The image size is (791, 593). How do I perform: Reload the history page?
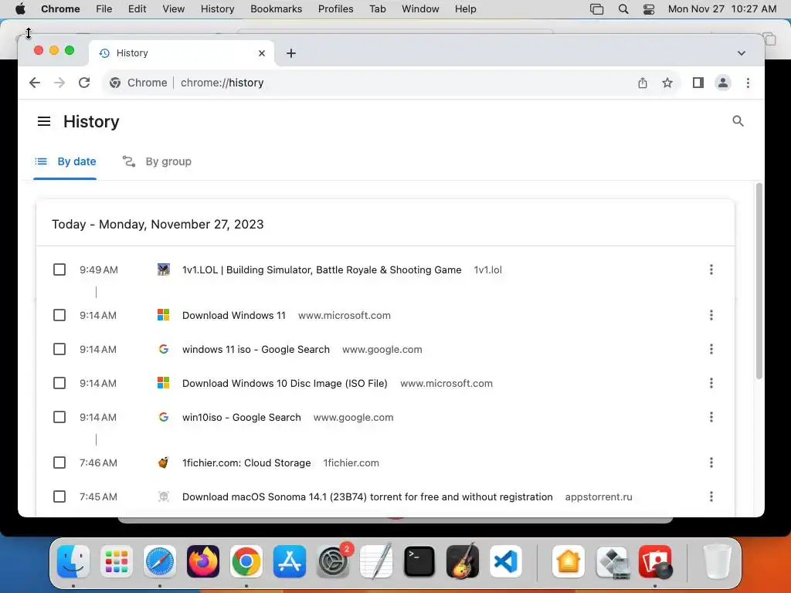(84, 83)
